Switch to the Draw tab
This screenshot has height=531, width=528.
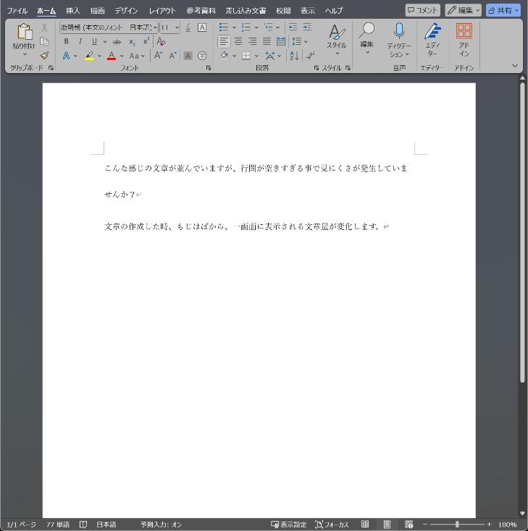[97, 11]
